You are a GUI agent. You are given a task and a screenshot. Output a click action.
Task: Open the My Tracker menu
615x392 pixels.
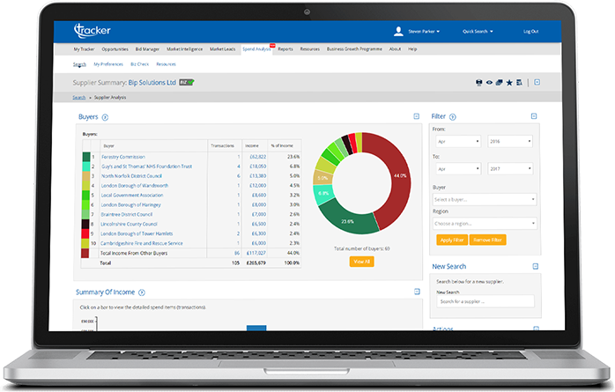84,49
